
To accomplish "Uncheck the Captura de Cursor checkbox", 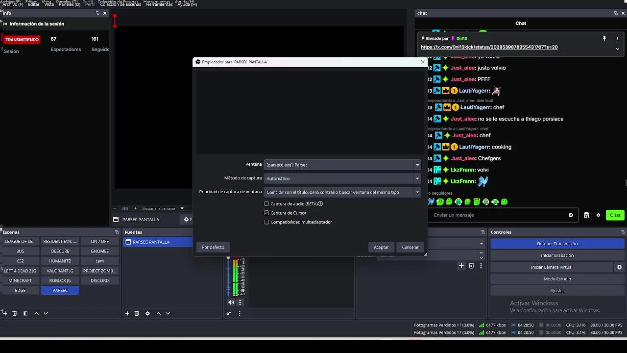I will point(266,213).
